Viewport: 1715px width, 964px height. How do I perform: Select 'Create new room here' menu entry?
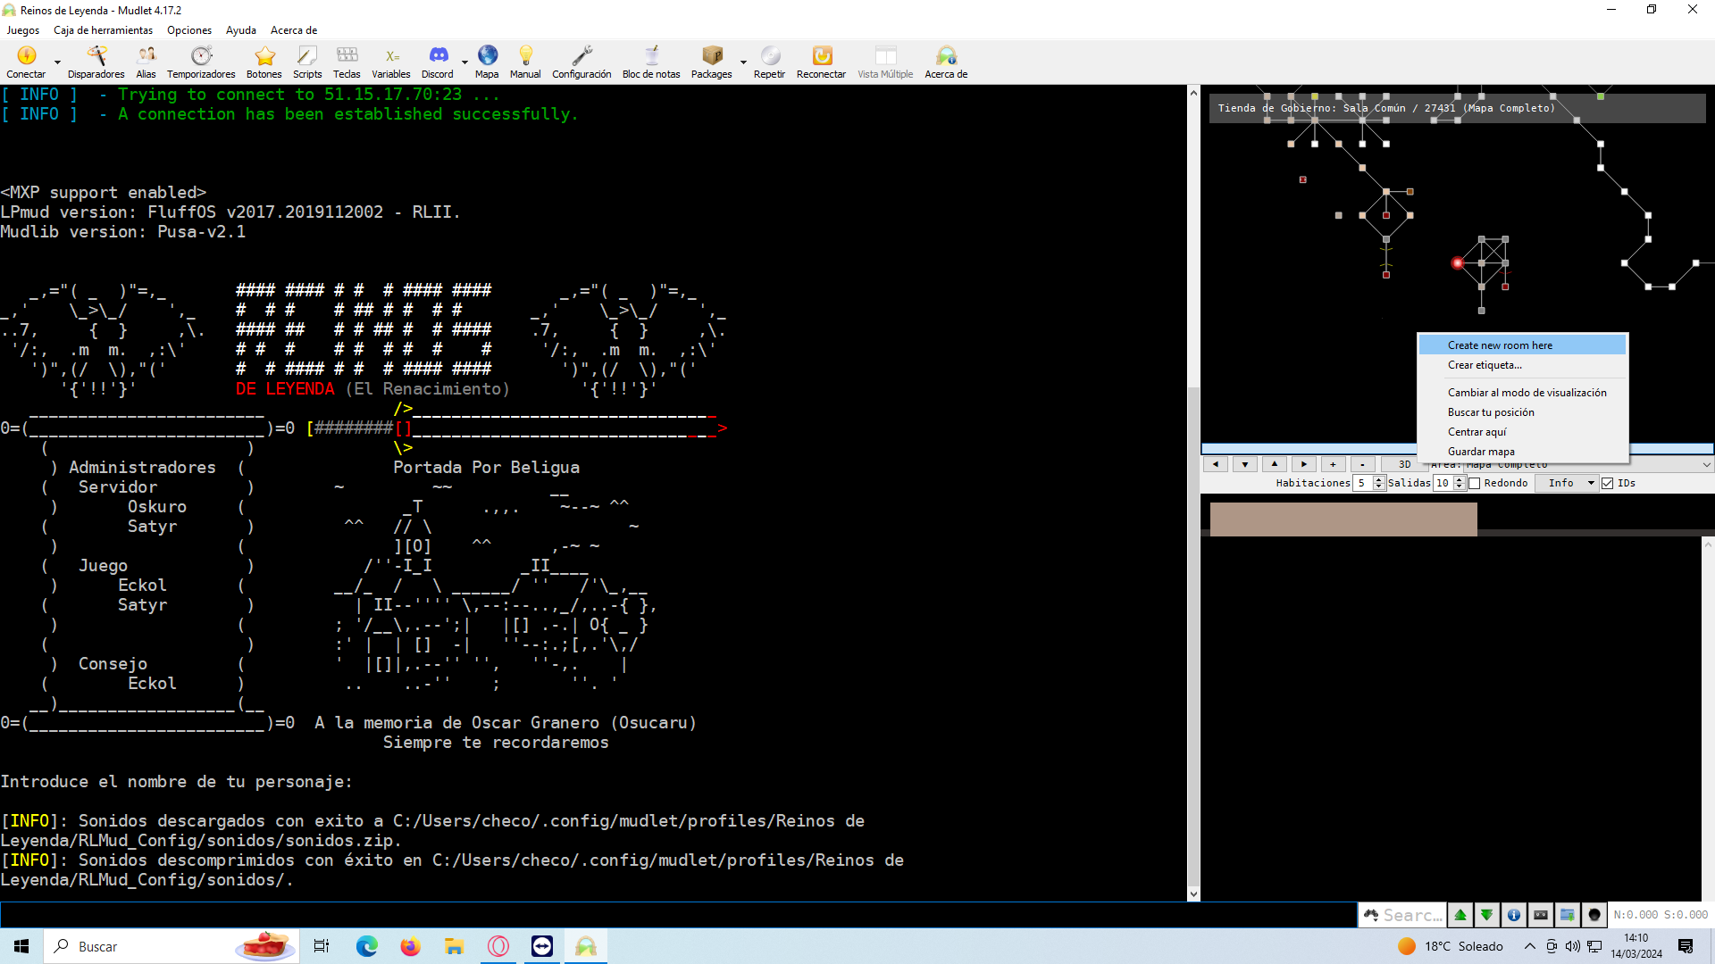1500,345
